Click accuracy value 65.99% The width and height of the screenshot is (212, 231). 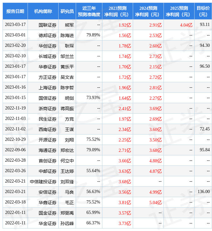point(93,213)
